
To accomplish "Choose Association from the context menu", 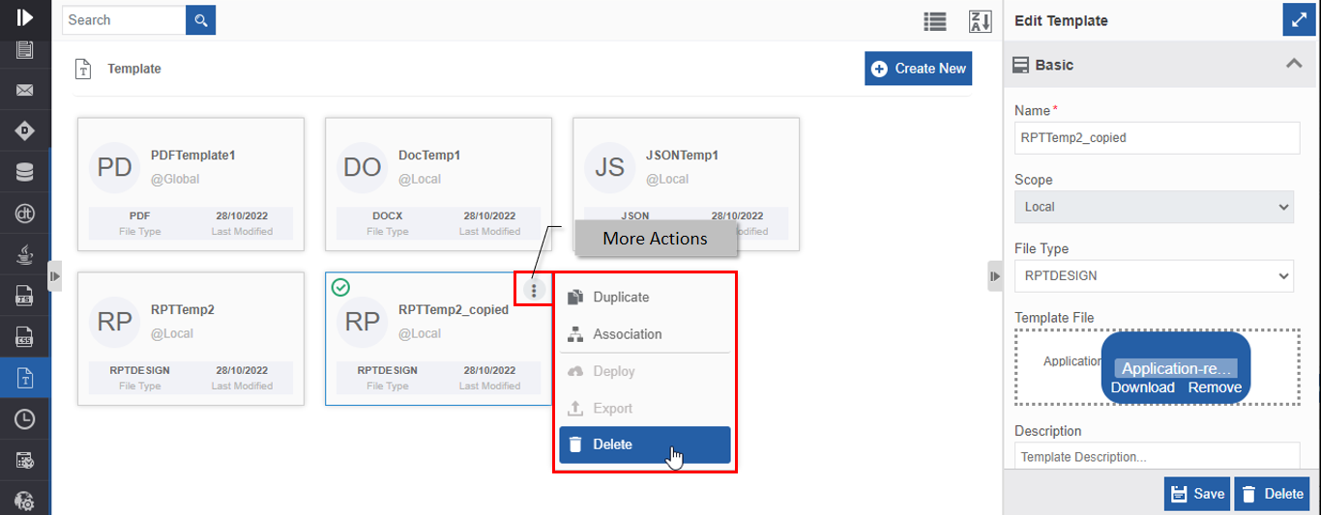I will (x=645, y=334).
